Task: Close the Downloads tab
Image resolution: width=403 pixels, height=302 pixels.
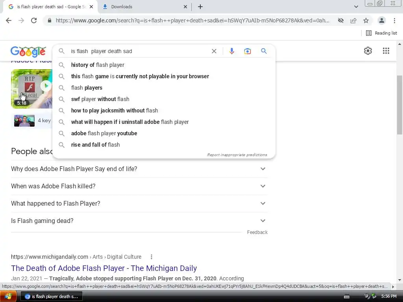Action: (185, 7)
